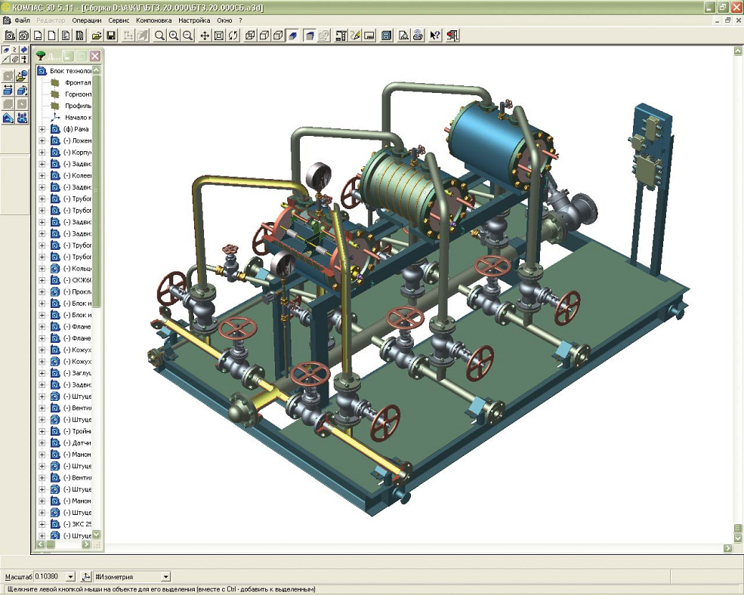Select the zoom in magnifier tool
The width and height of the screenshot is (744, 595).
click(174, 35)
